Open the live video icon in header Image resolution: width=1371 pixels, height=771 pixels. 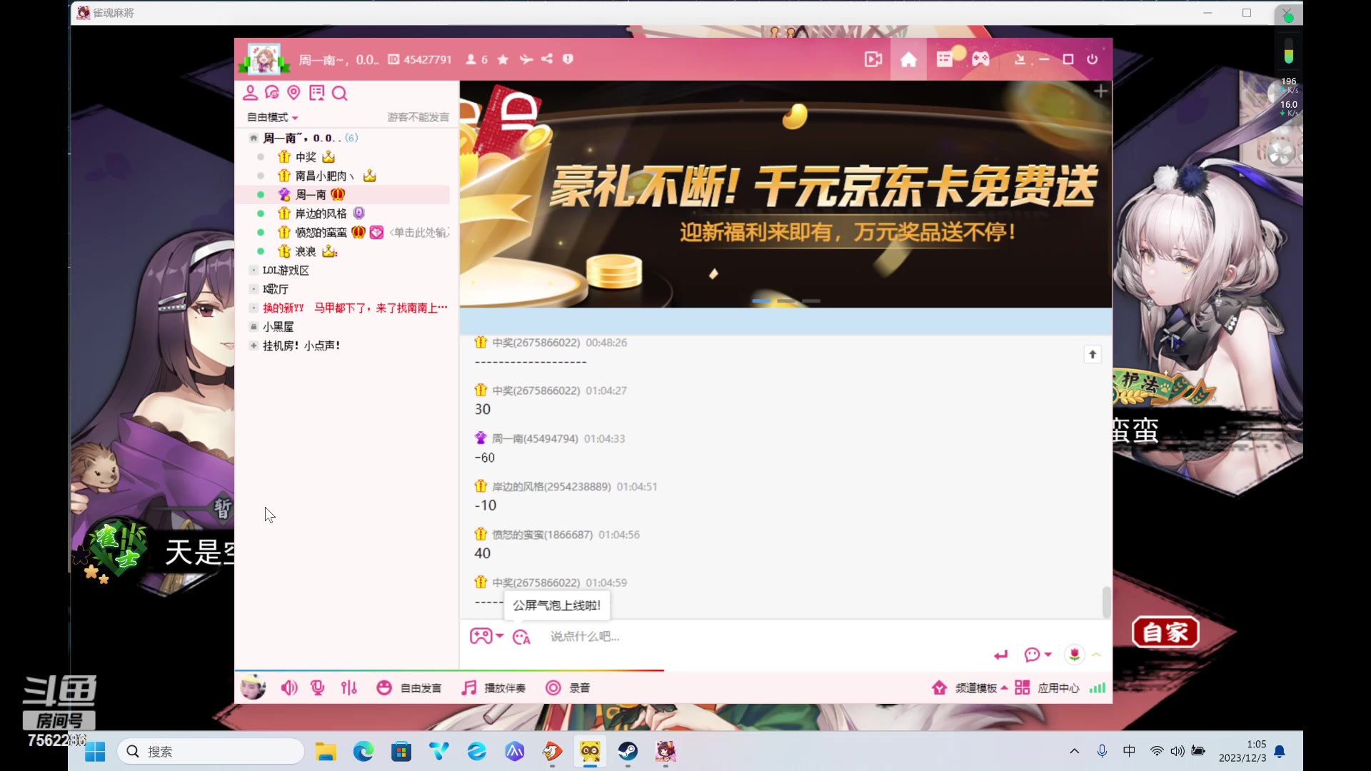coord(873,59)
